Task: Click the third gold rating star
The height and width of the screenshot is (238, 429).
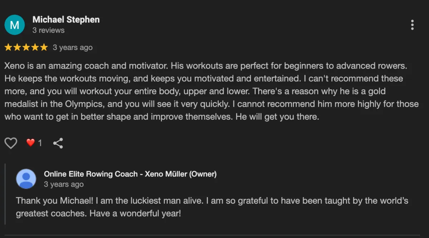Action: point(26,48)
